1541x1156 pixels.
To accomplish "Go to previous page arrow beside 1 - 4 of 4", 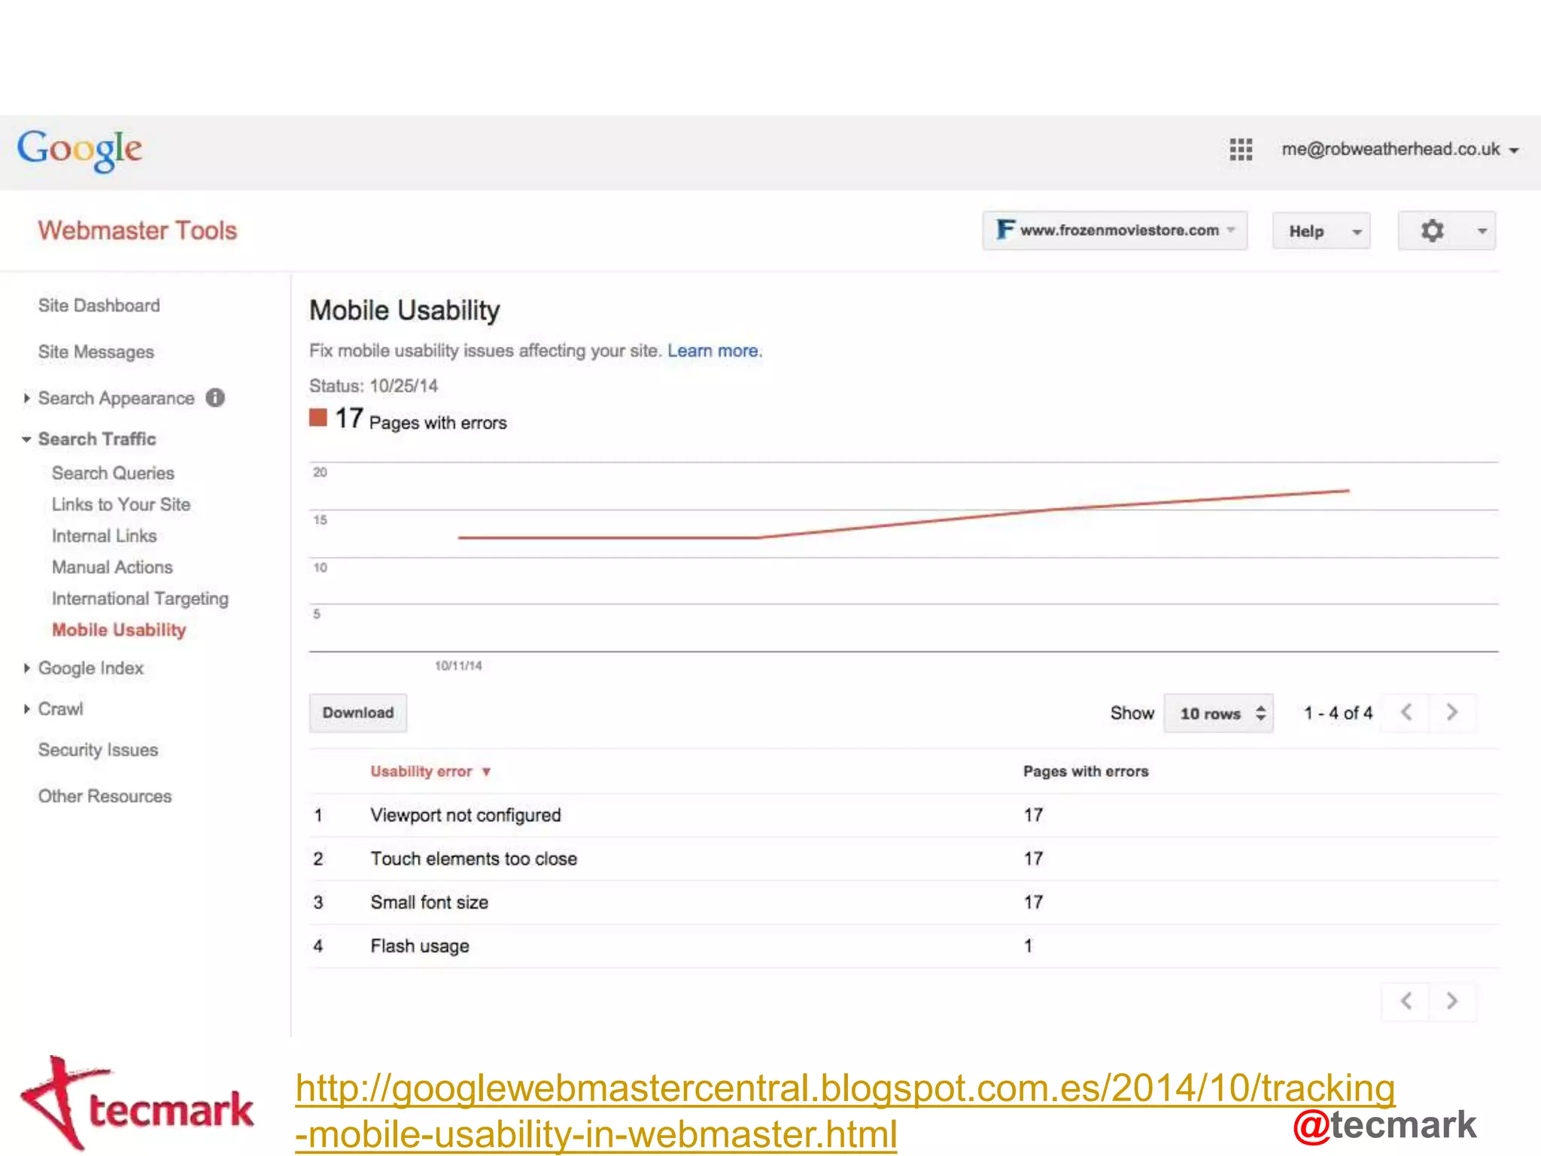I will tap(1406, 712).
